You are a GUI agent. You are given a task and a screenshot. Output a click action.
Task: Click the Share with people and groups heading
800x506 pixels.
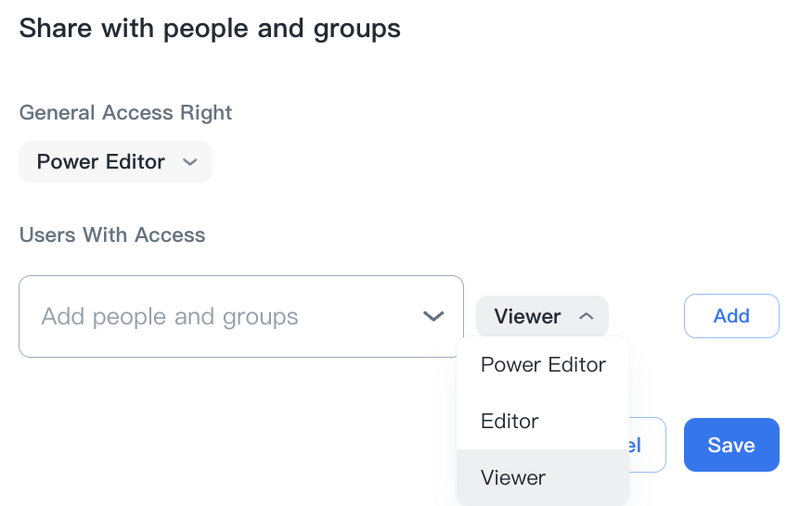(x=210, y=29)
